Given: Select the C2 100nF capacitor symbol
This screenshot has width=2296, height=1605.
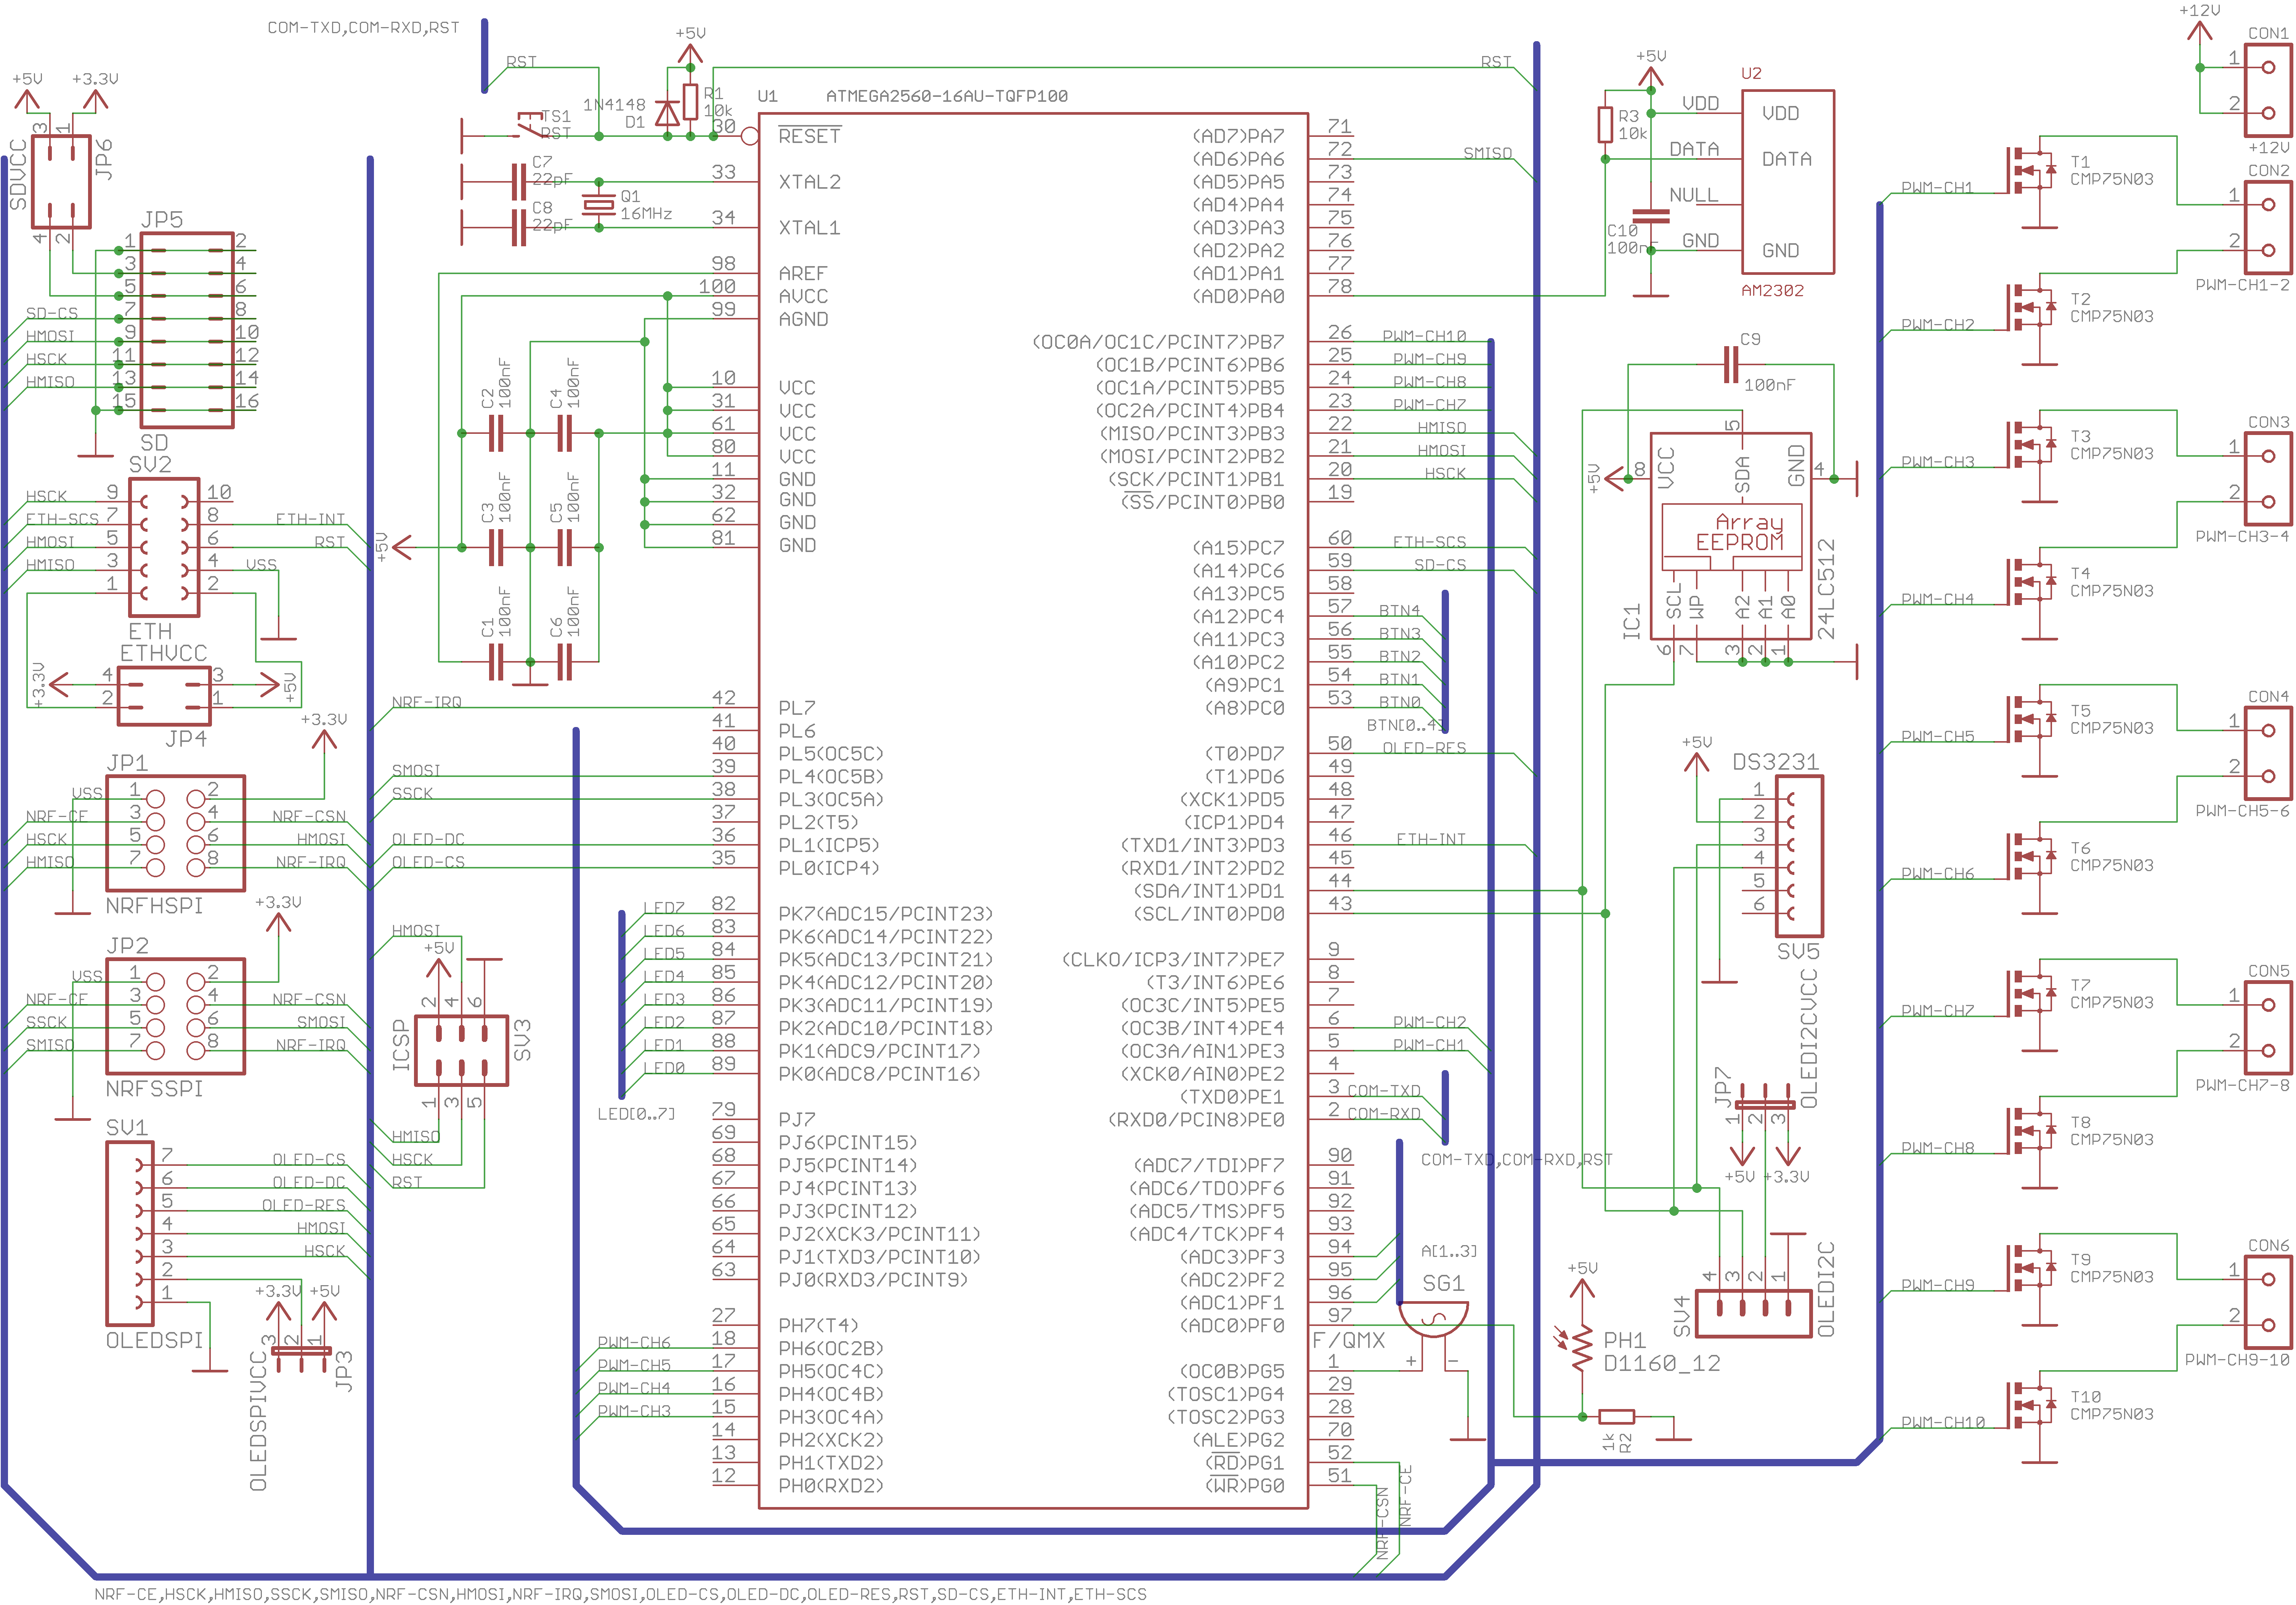Looking at the screenshot, I should 496,433.
